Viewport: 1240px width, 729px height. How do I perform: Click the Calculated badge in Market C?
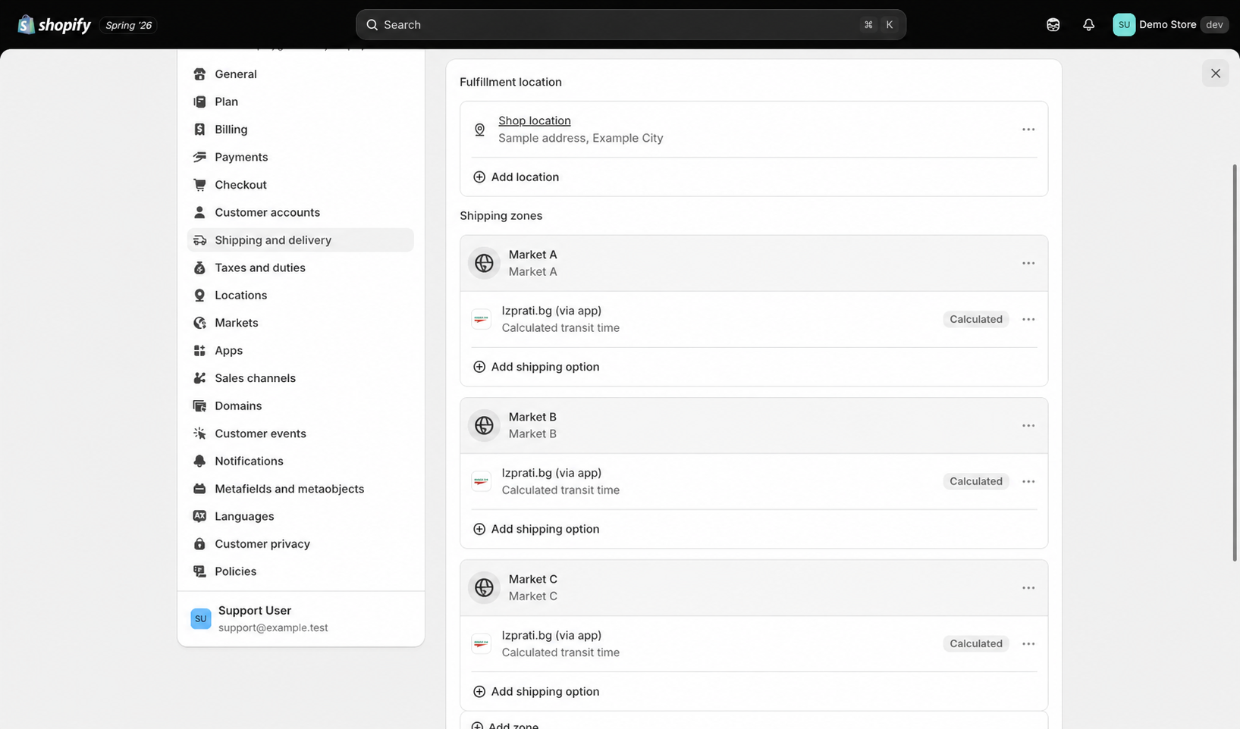pyautogui.click(x=976, y=643)
